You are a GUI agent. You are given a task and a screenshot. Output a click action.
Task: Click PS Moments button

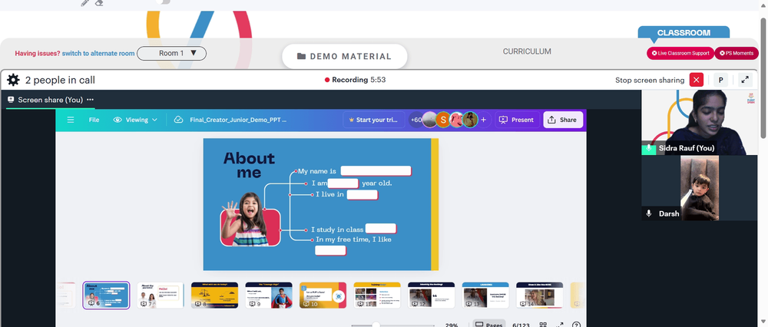coord(737,54)
